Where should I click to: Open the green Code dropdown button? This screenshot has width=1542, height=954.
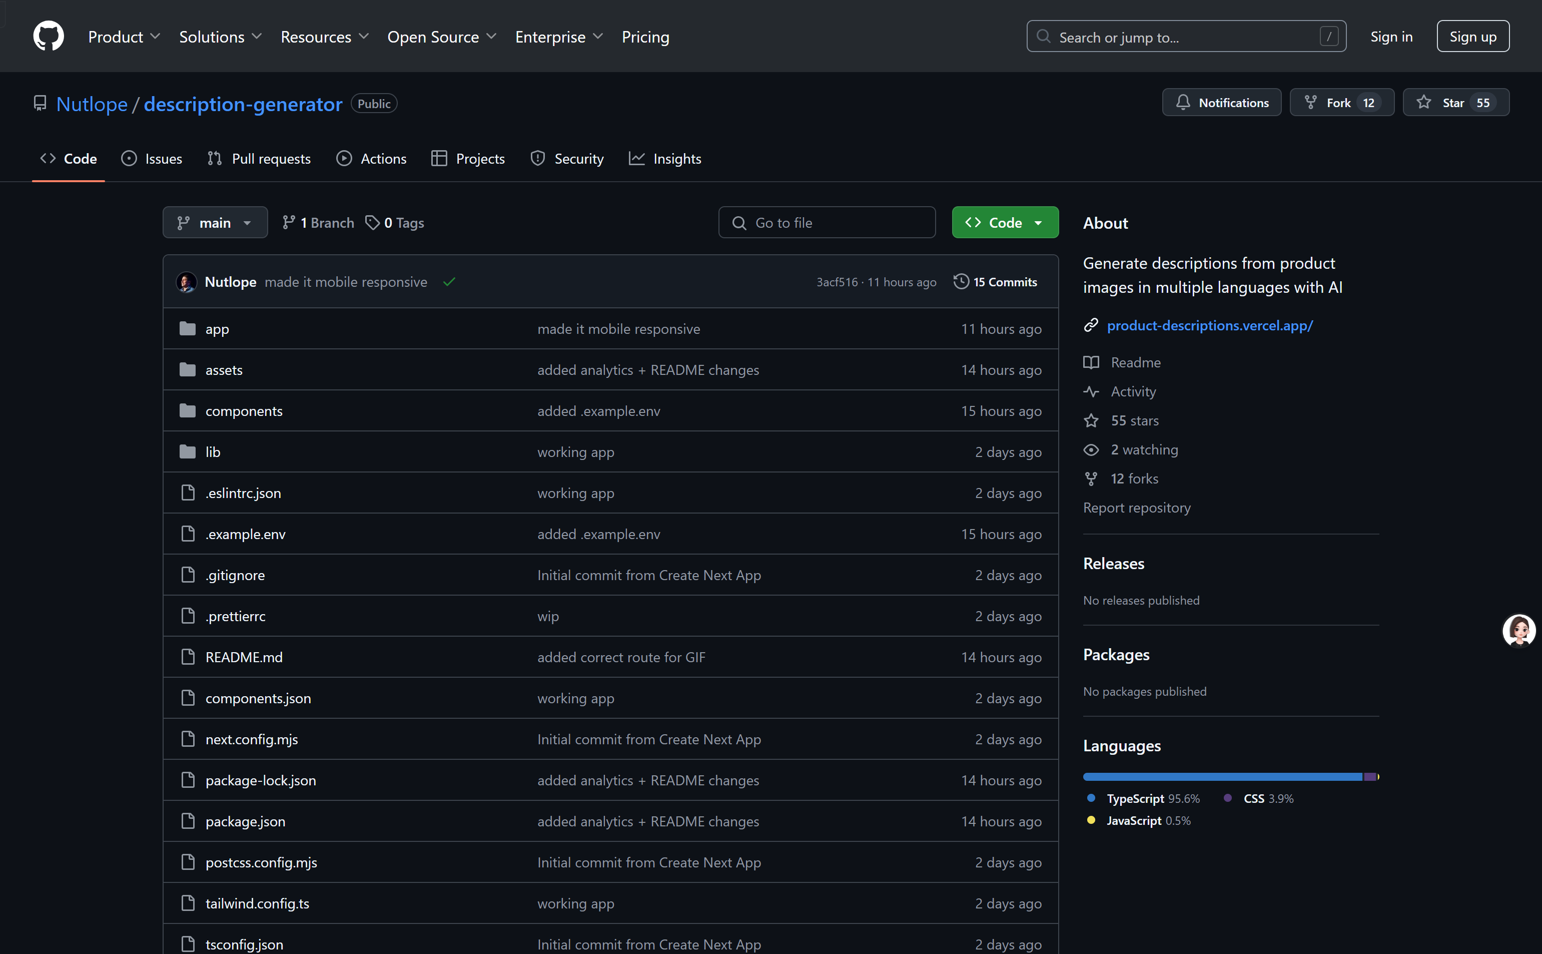1005,222
